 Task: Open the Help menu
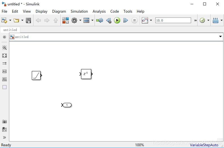click(x=140, y=12)
